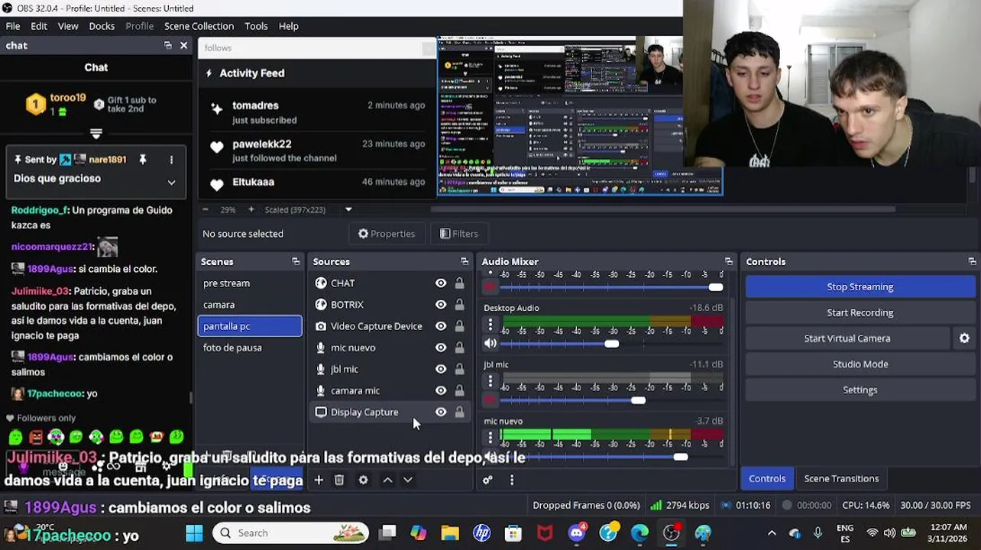Move source up with arrow icon
Screen dimensions: 981x550
[387, 480]
